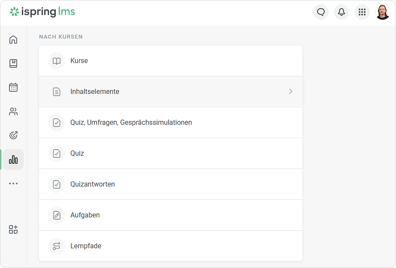Open the calendar icon in sidebar
This screenshot has width=396, height=268.
[13, 87]
